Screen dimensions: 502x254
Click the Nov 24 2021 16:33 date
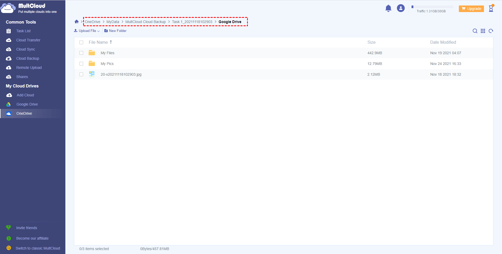(446, 64)
